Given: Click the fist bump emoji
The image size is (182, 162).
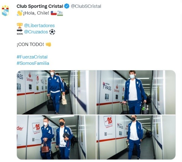Looking at the screenshot, I should pos(49,45).
